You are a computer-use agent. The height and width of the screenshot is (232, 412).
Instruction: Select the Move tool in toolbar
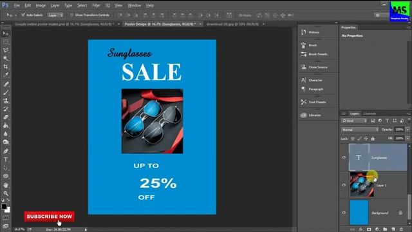point(6,34)
